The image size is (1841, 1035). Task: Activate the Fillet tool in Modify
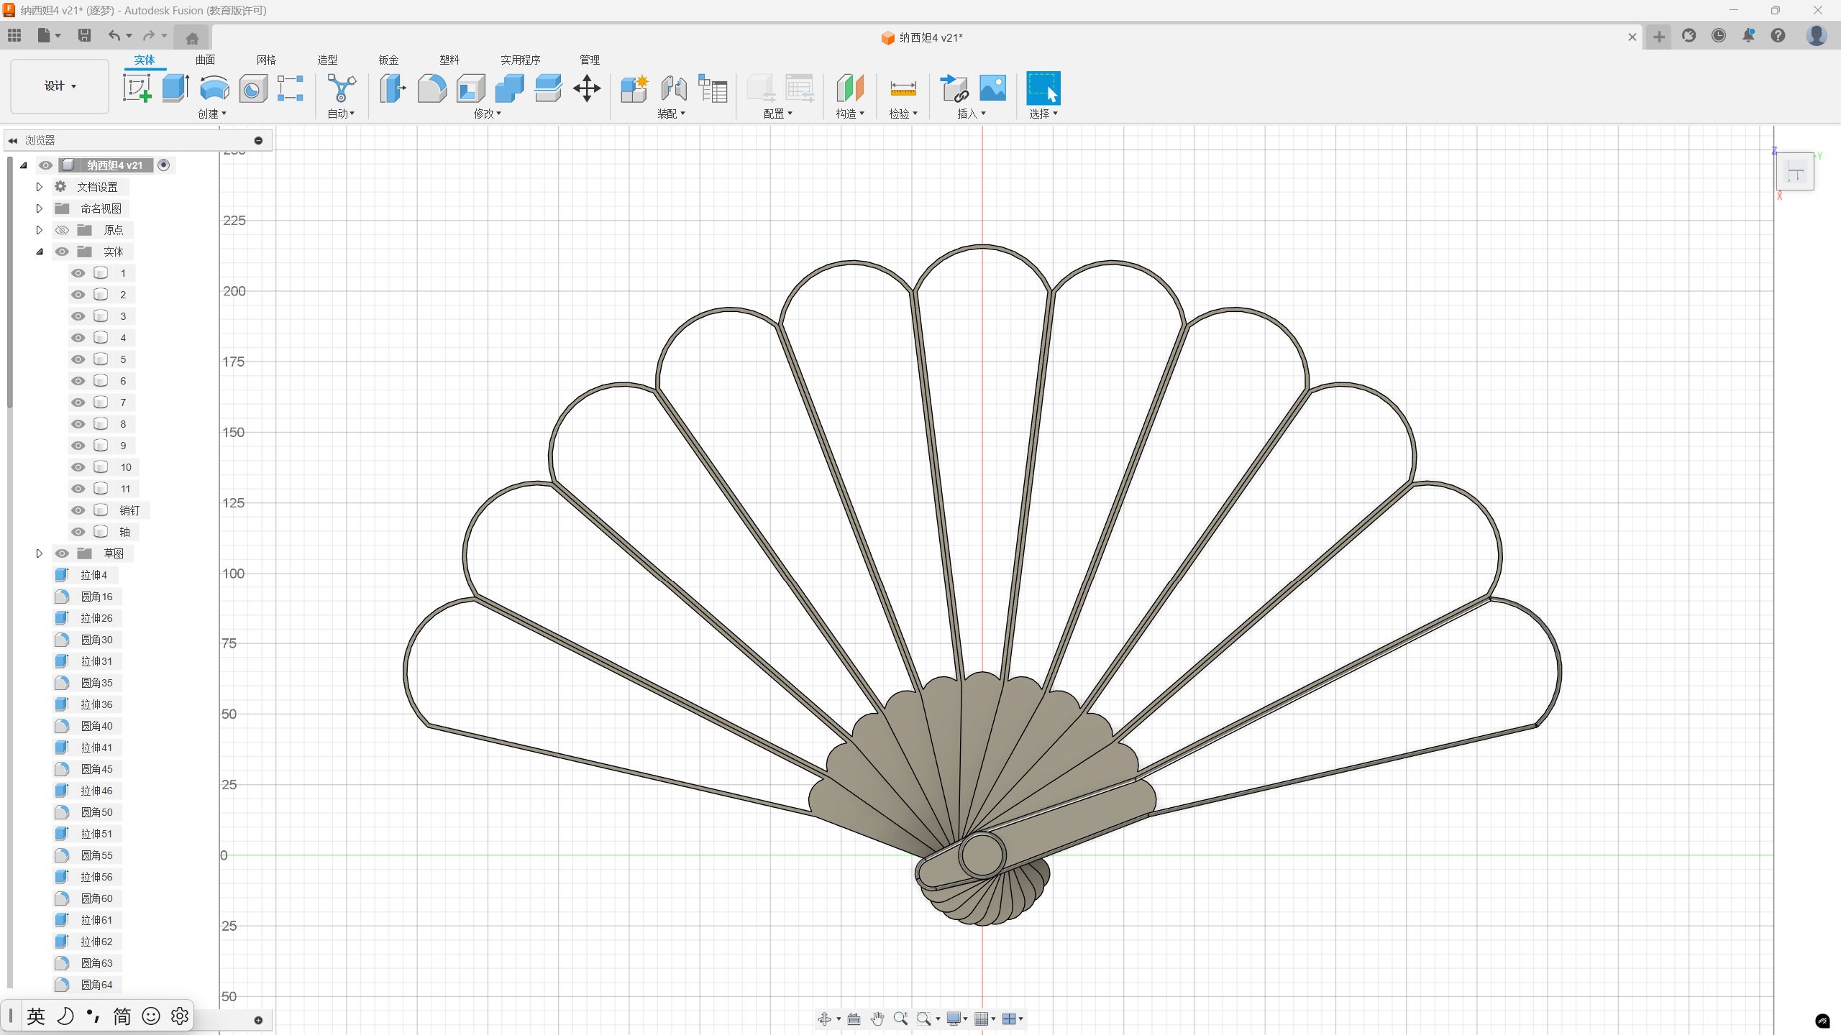click(431, 88)
